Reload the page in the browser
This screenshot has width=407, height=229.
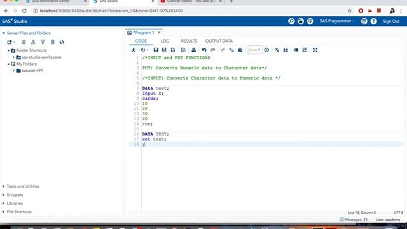pyautogui.click(x=24, y=11)
